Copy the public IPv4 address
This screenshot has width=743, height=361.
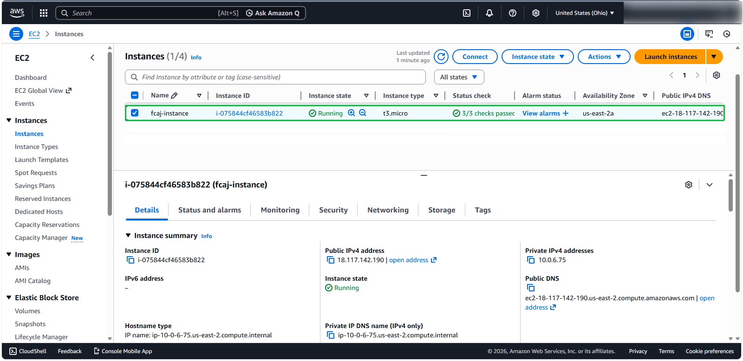(331, 260)
